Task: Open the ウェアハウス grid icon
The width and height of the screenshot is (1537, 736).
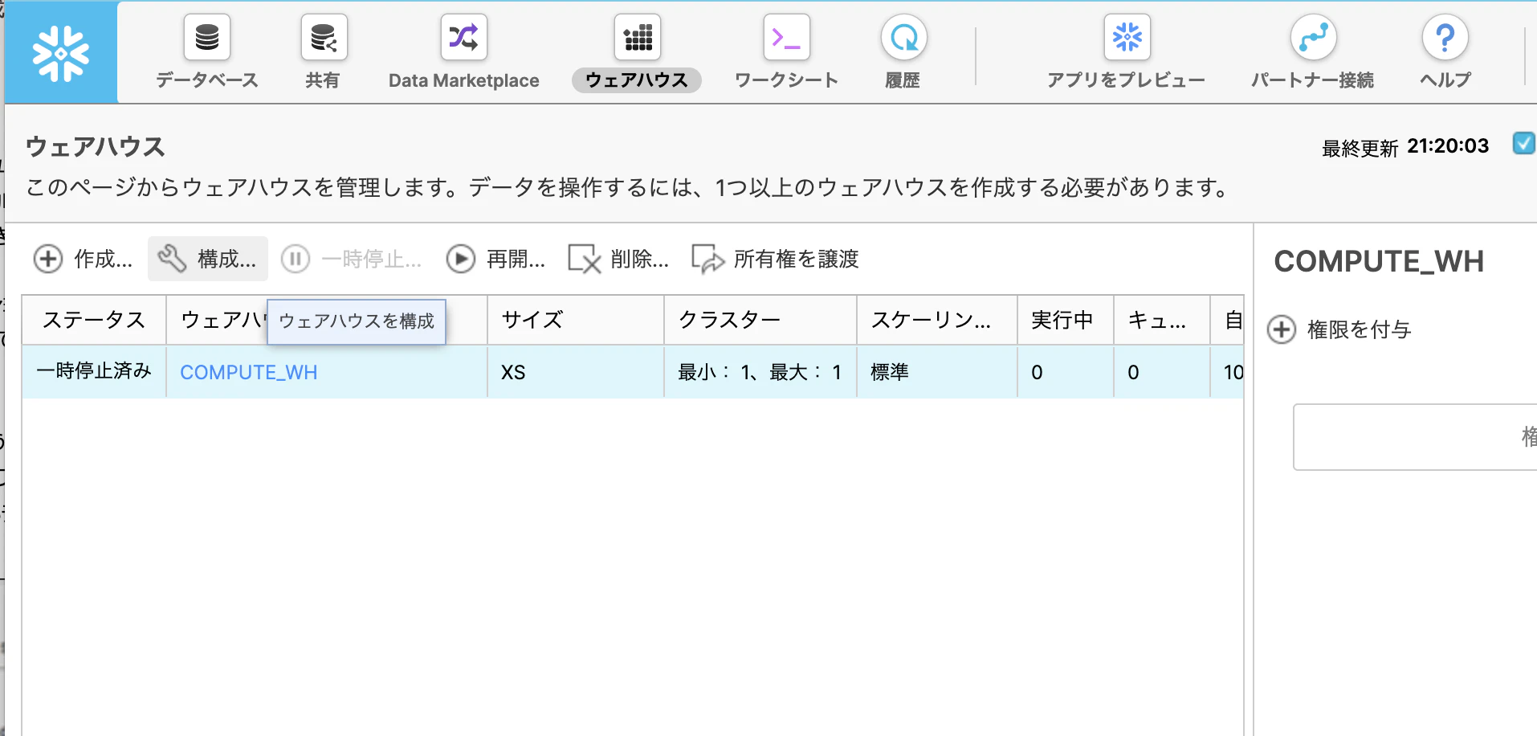Action: point(638,37)
